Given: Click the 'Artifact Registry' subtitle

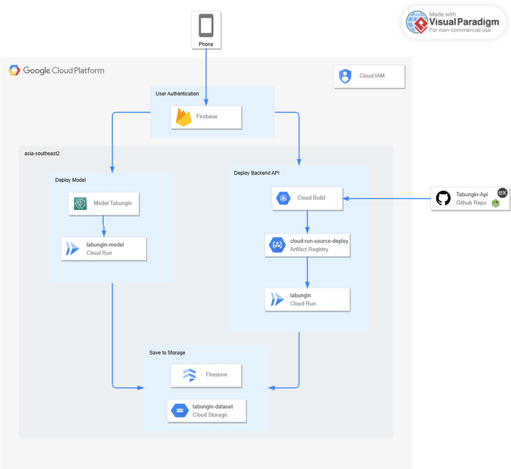Looking at the screenshot, I should pyautogui.click(x=309, y=249).
